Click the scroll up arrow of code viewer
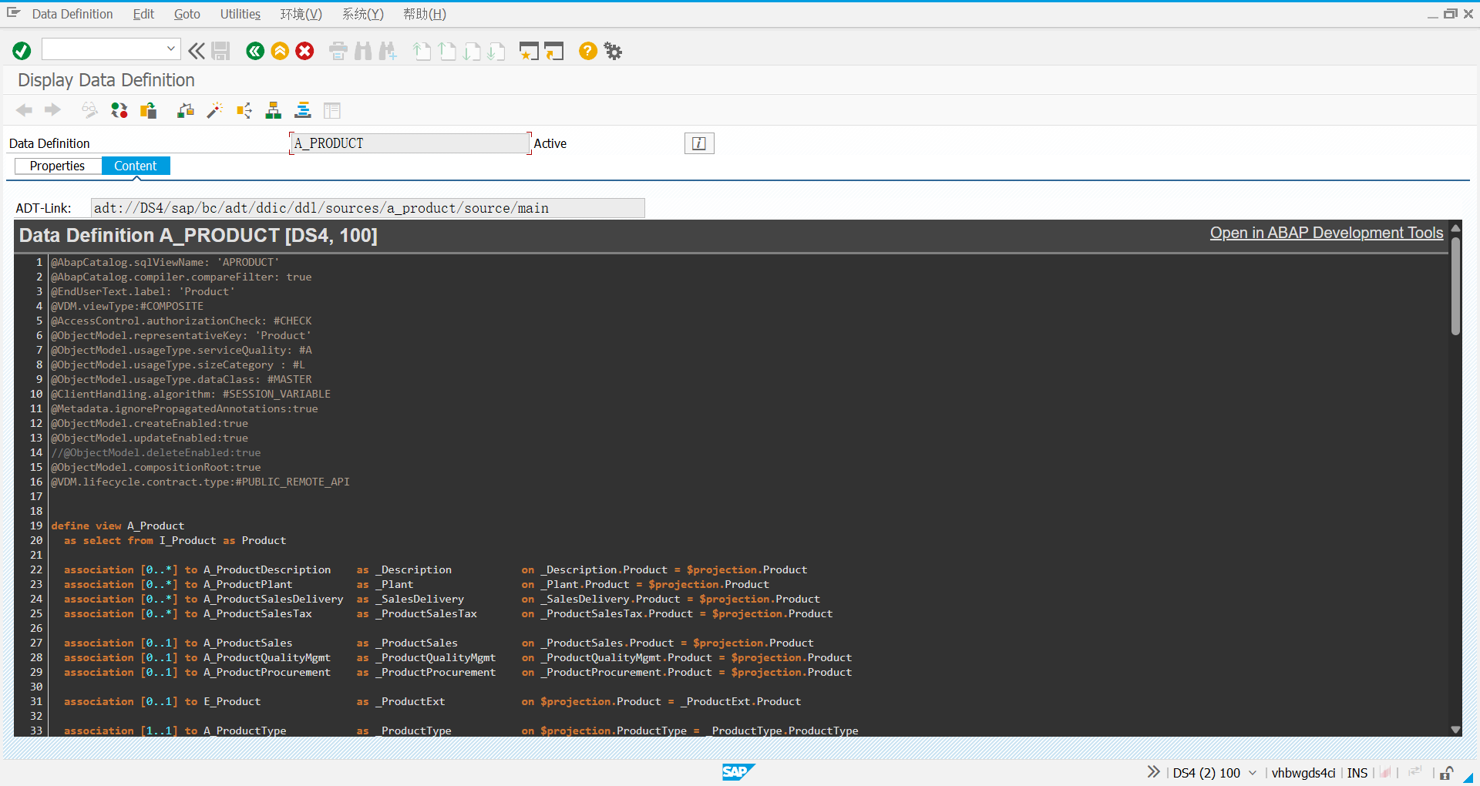1480x786 pixels. pos(1456,228)
